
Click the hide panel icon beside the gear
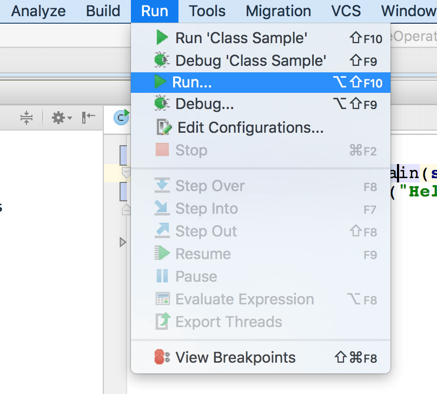(88, 118)
